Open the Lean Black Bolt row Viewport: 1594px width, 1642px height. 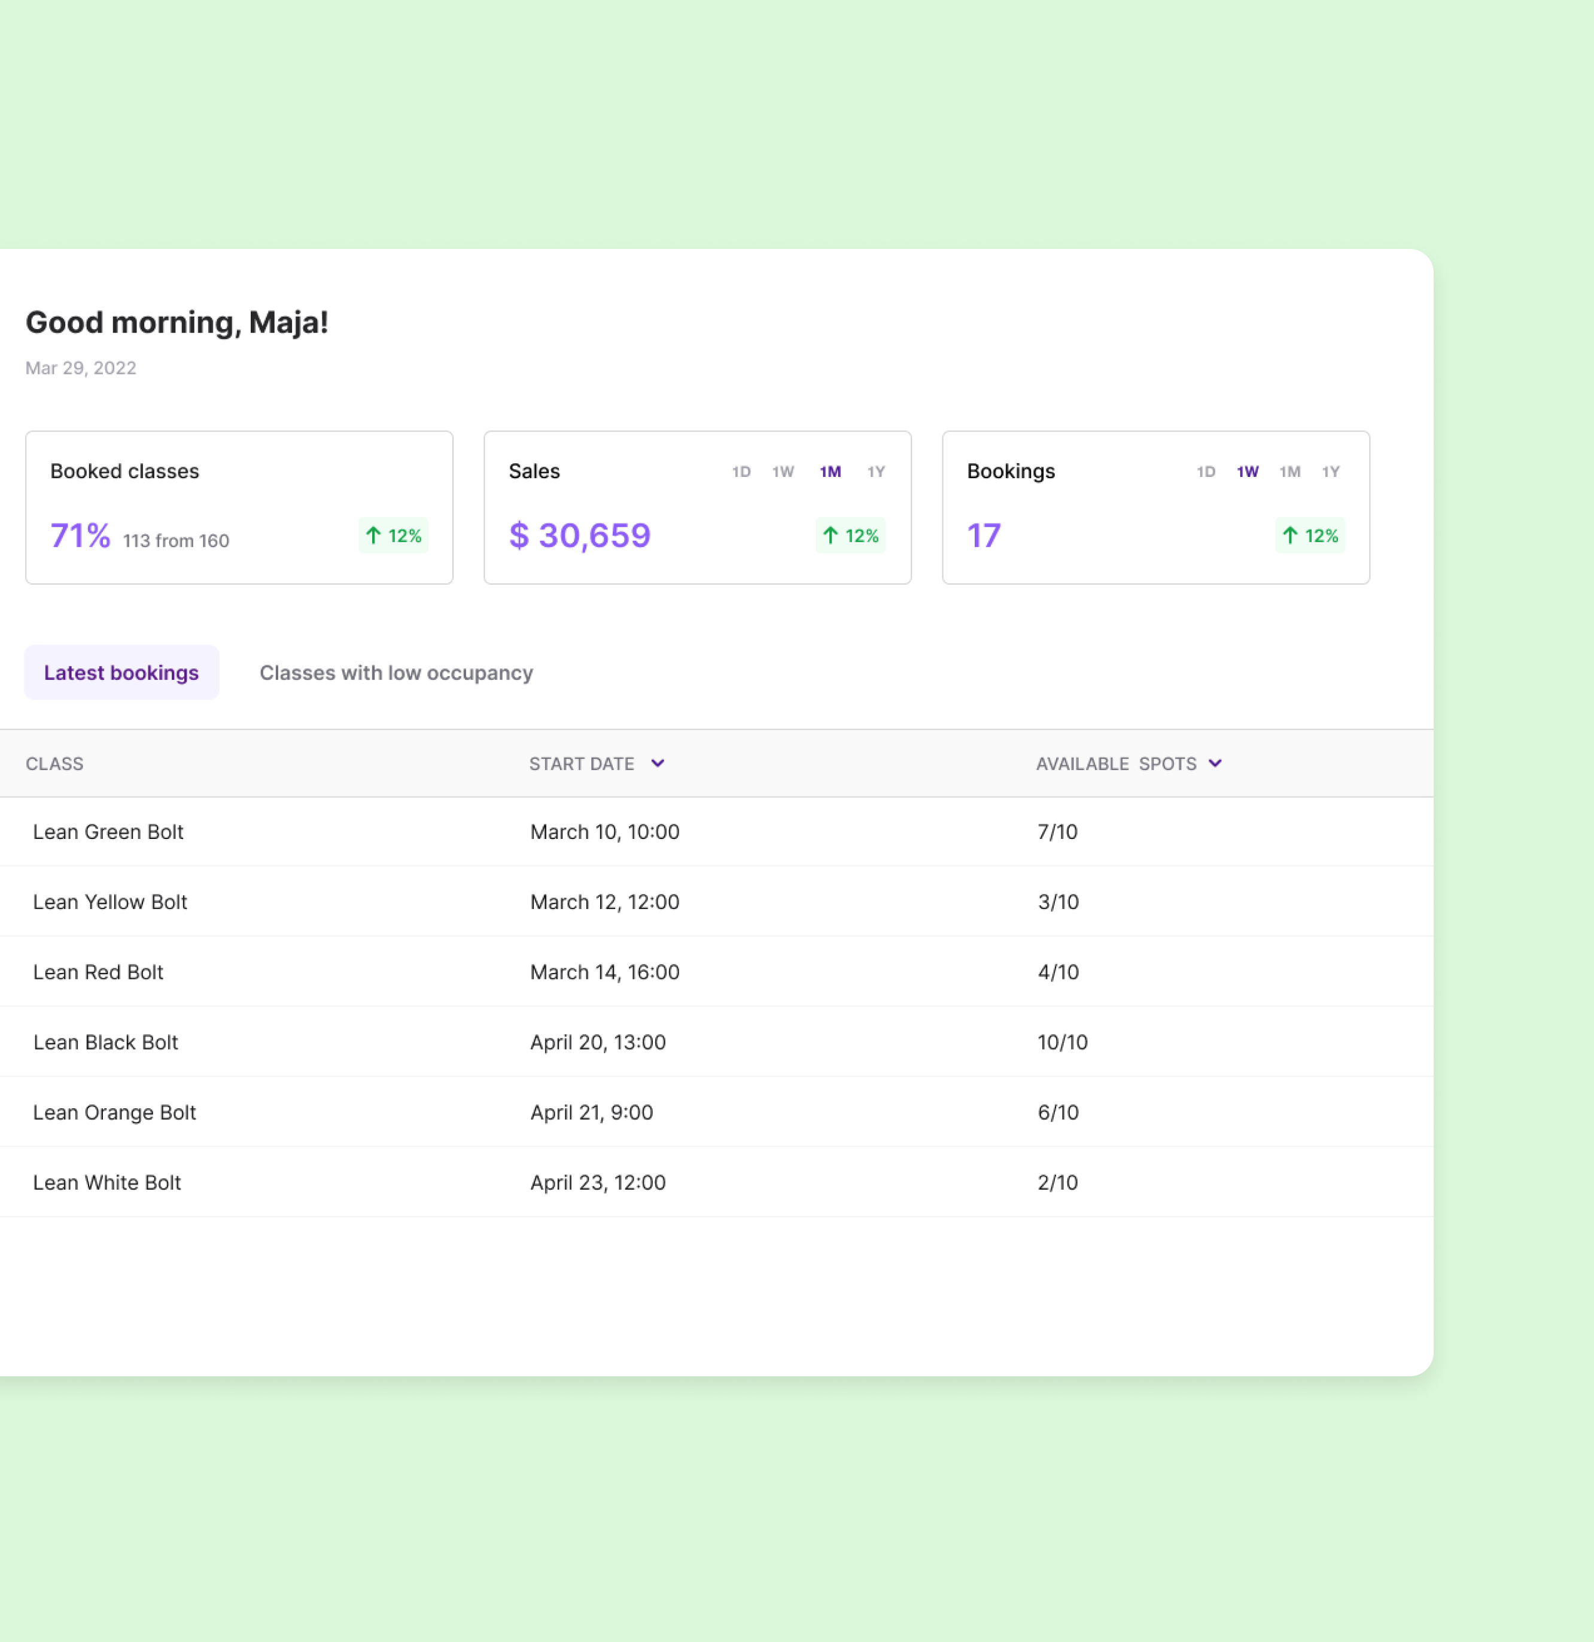105,1042
